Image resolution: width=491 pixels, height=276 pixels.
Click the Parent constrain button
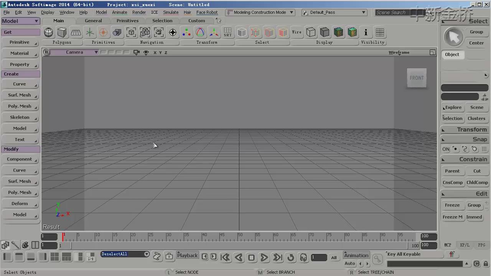452,171
